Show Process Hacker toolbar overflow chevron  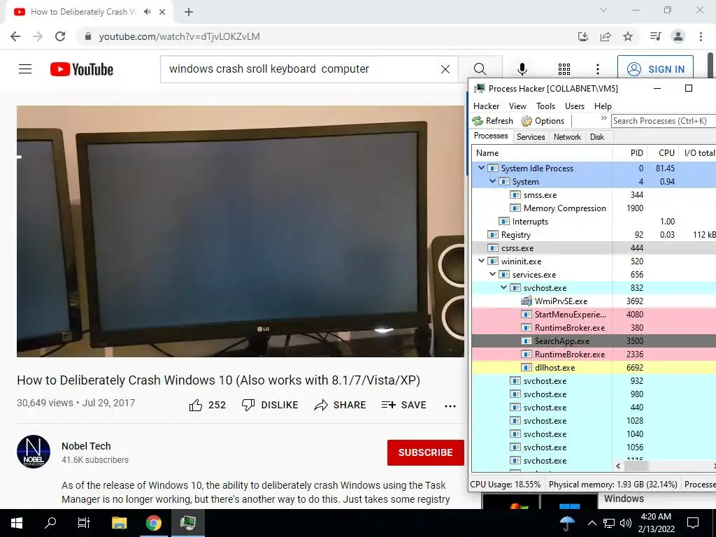pyautogui.click(x=603, y=118)
